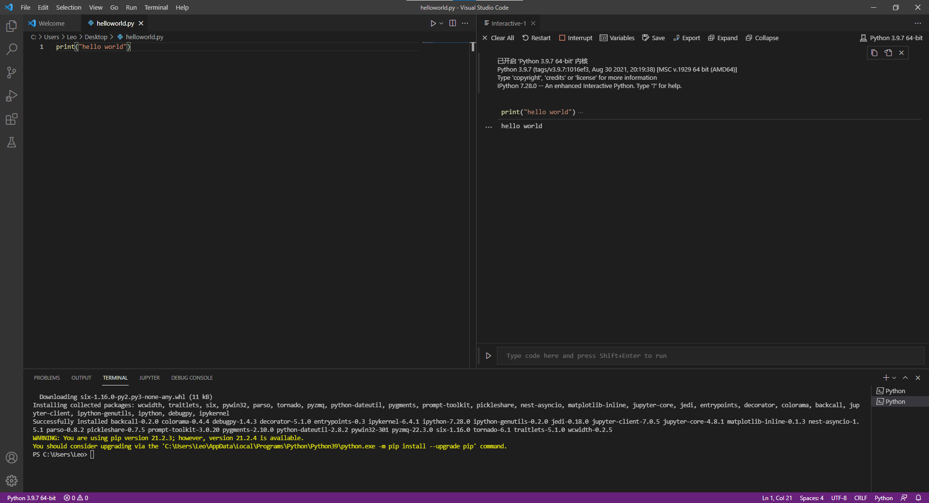This screenshot has width=929, height=503.
Task: Open the Run and Debug view
Action: tap(12, 96)
